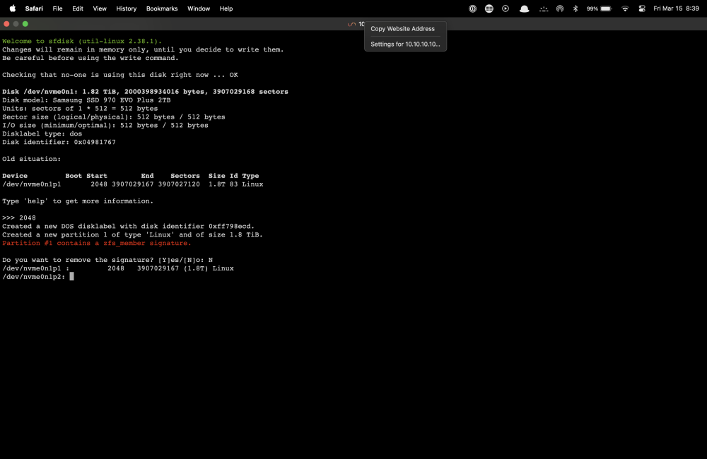Click the 'Old situation:' heading
The width and height of the screenshot is (707, 459).
[x=31, y=159]
